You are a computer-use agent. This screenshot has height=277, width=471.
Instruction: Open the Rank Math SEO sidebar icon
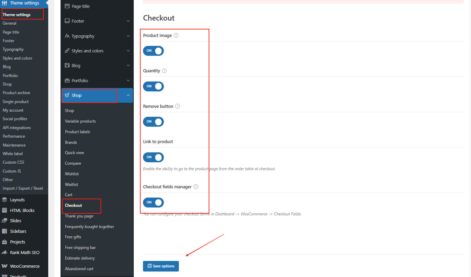click(4, 252)
